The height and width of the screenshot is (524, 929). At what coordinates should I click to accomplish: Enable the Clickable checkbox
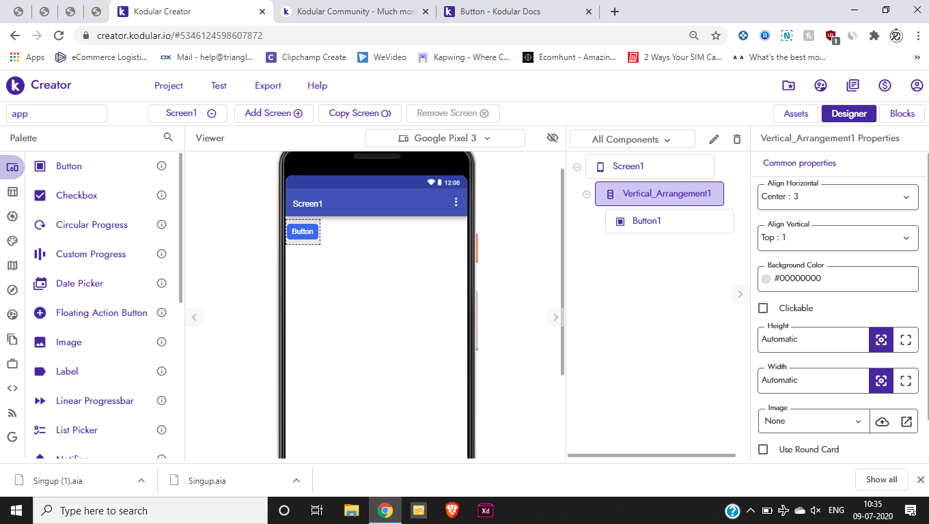[x=763, y=308]
